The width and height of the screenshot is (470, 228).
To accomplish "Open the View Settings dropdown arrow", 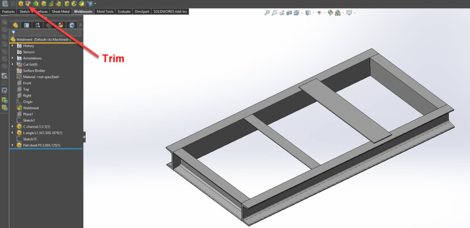I will (x=355, y=13).
